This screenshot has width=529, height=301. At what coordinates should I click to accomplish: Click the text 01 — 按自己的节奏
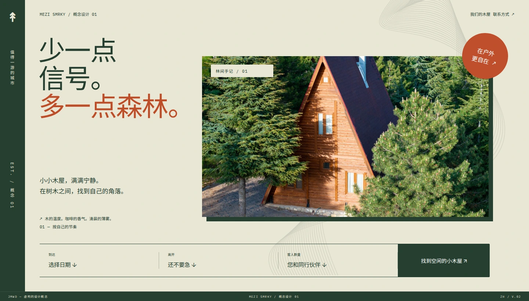click(58, 227)
